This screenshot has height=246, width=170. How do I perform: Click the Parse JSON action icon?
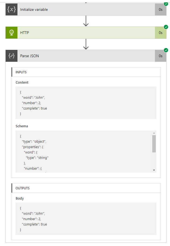[12, 56]
